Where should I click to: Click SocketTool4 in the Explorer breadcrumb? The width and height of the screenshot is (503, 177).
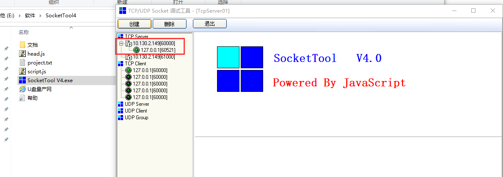[x=61, y=15]
